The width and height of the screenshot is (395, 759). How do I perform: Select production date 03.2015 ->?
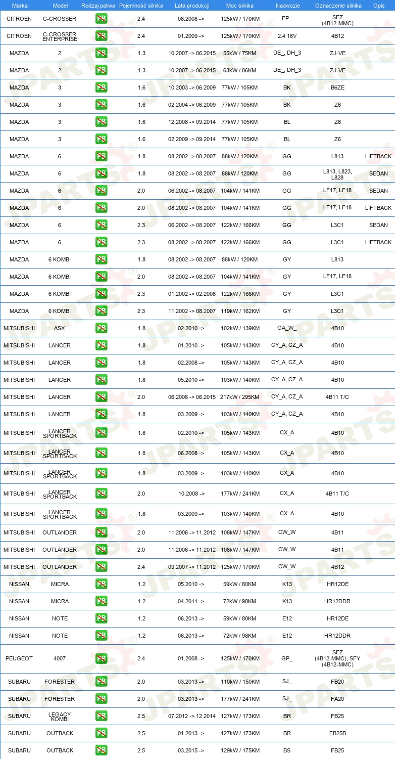191,750
